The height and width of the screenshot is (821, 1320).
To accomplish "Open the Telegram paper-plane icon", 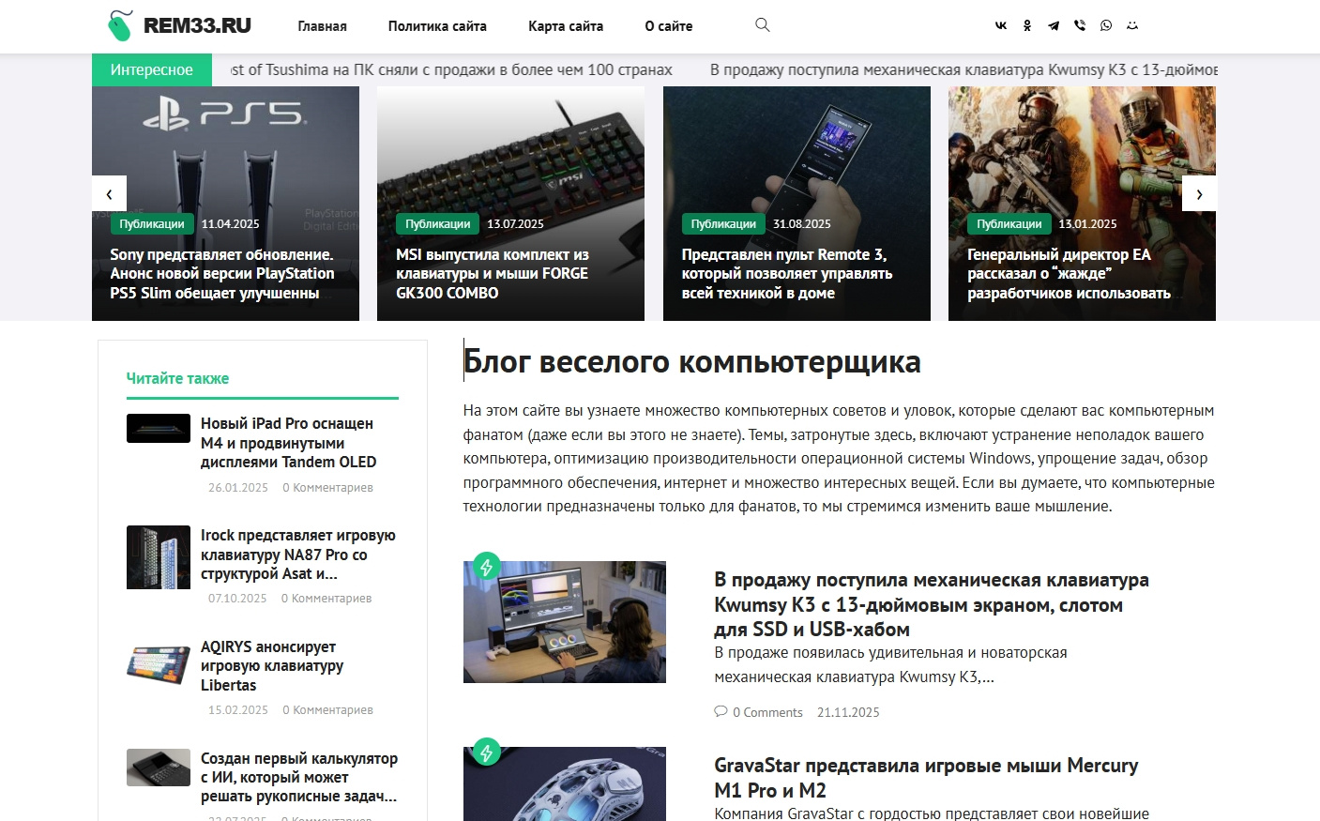I will click(x=1054, y=26).
